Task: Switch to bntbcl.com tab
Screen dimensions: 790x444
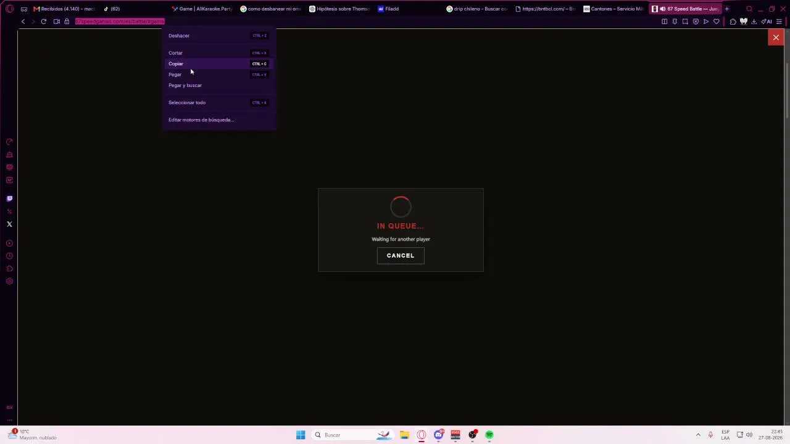Action: pos(546,9)
